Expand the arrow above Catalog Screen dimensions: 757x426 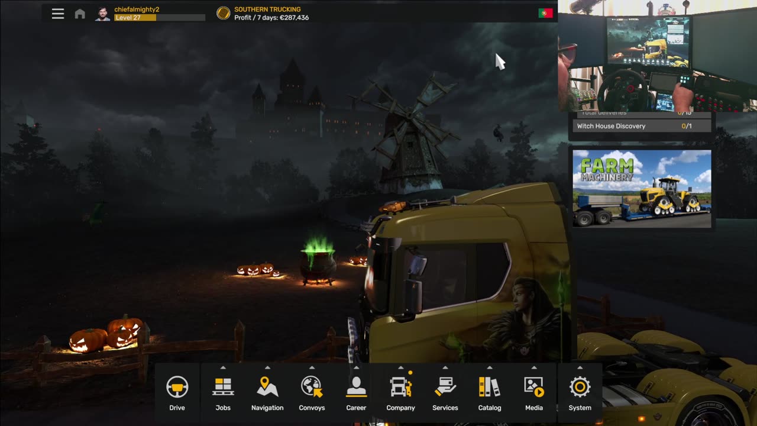pyautogui.click(x=489, y=368)
